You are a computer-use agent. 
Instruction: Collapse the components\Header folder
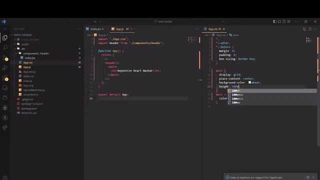(x=16, y=53)
